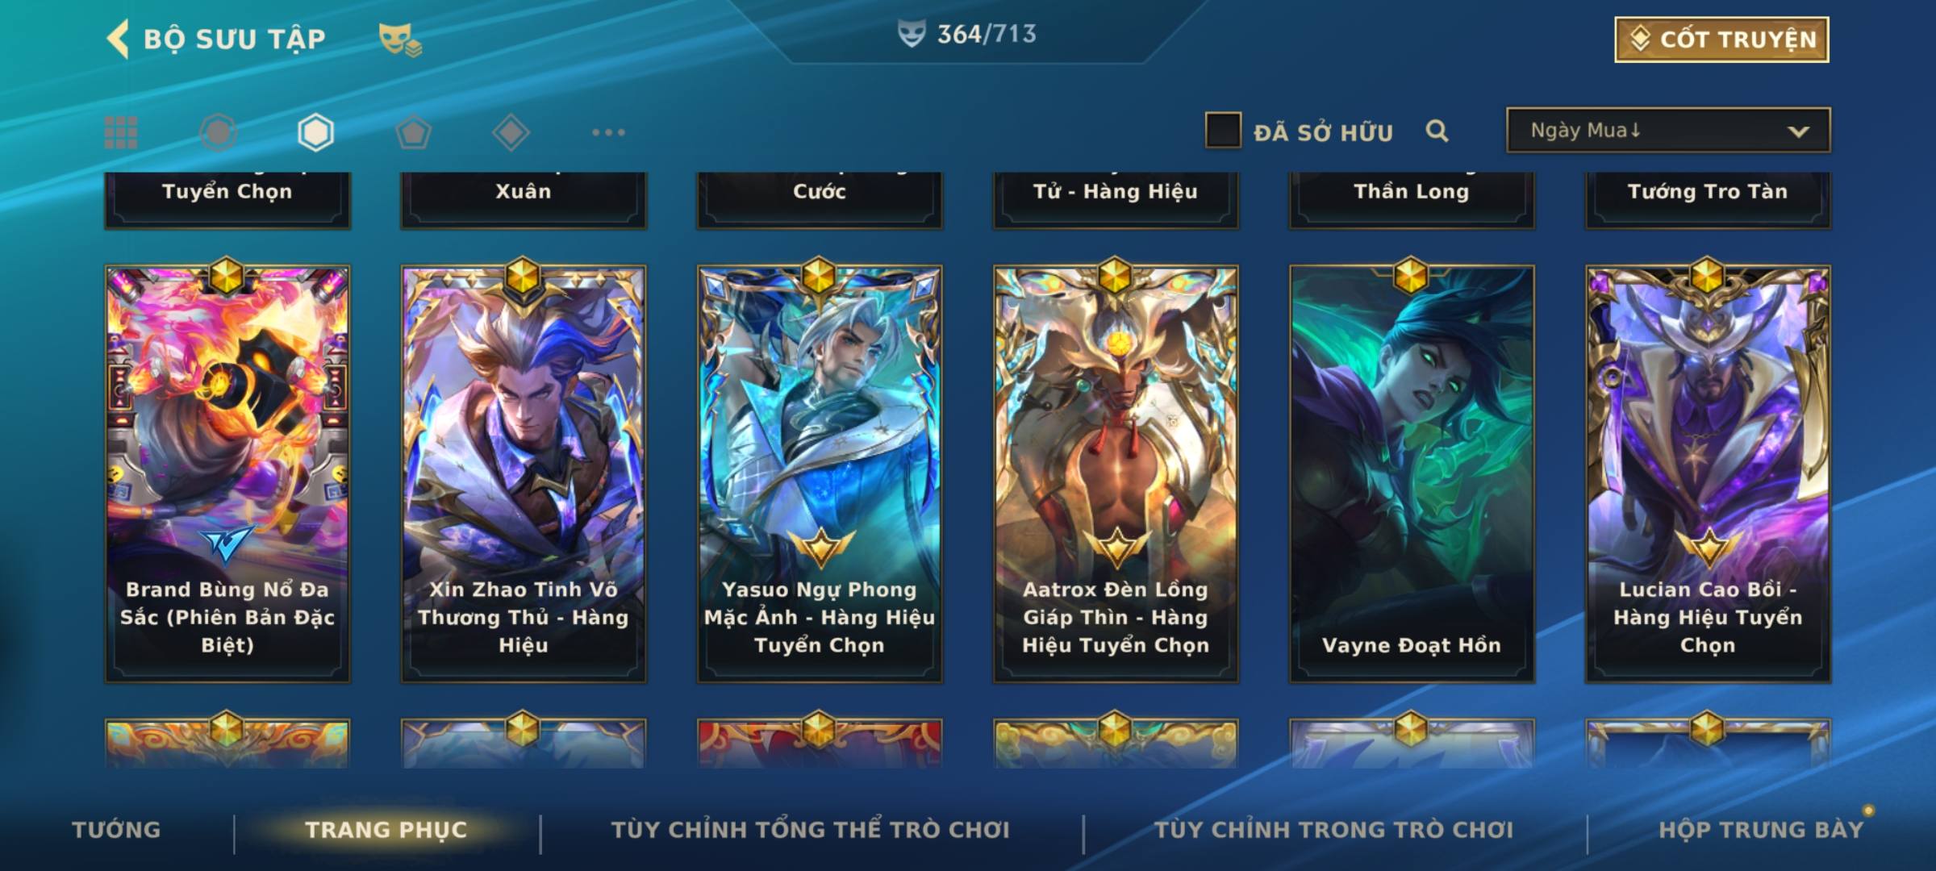The width and height of the screenshot is (1936, 871).
Task: Select the diamond rarity filter icon
Action: [511, 132]
